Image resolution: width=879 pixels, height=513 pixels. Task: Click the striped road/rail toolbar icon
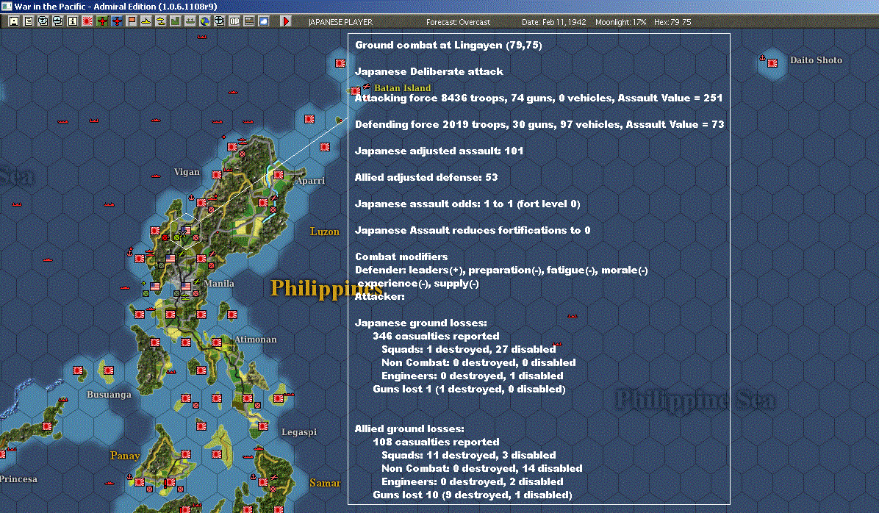coord(249,21)
